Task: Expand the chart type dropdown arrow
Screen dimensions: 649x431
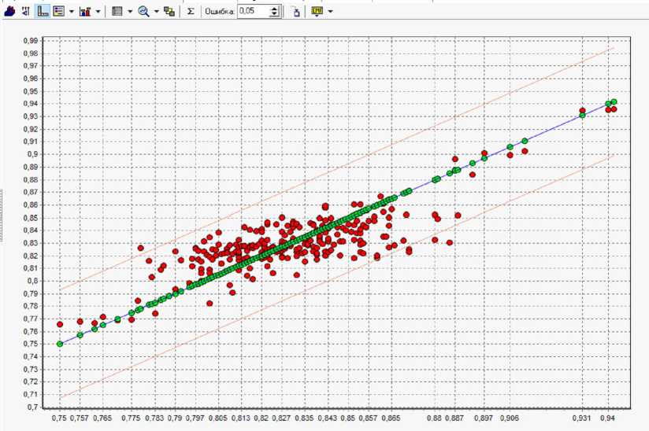Action: coord(98,12)
